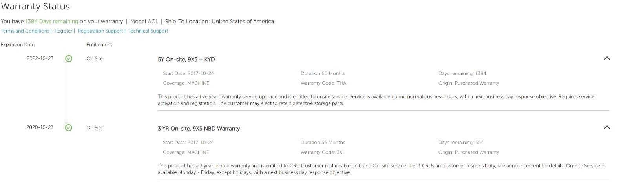Click green check icon beside 2020-10-23
Image resolution: width=628 pixels, height=185 pixels.
point(69,128)
